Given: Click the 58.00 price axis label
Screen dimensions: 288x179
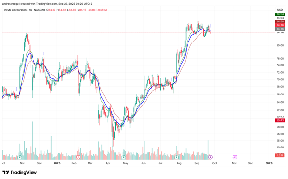Looking at the screenshot, I should [x=280, y=127].
